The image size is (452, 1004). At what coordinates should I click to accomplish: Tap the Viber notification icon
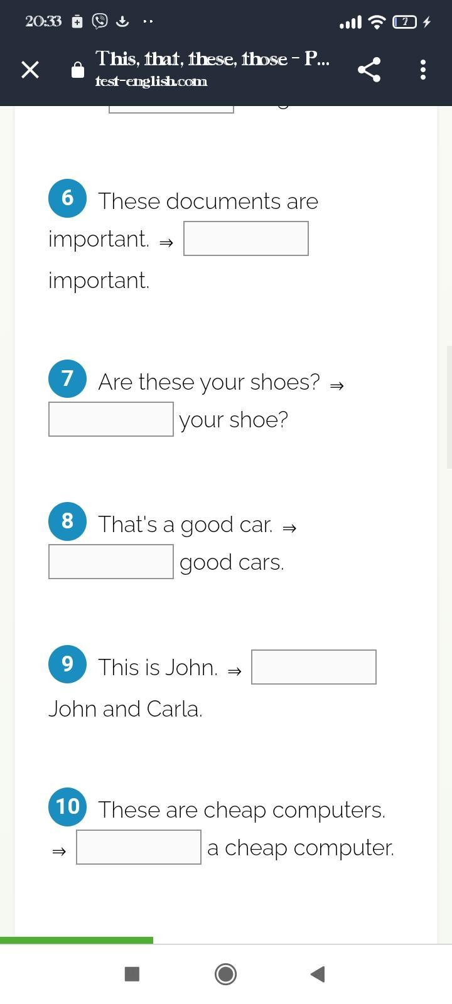coord(99,21)
